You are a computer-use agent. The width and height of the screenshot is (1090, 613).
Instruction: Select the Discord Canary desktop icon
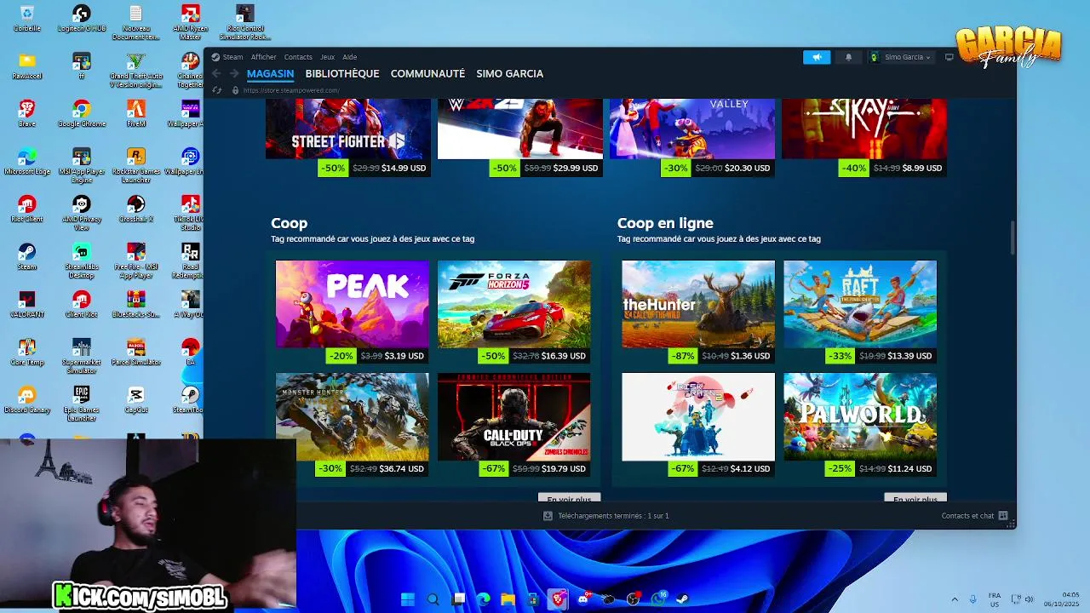click(x=27, y=399)
